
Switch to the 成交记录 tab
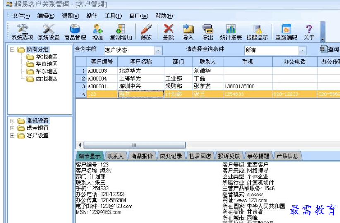point(171,156)
